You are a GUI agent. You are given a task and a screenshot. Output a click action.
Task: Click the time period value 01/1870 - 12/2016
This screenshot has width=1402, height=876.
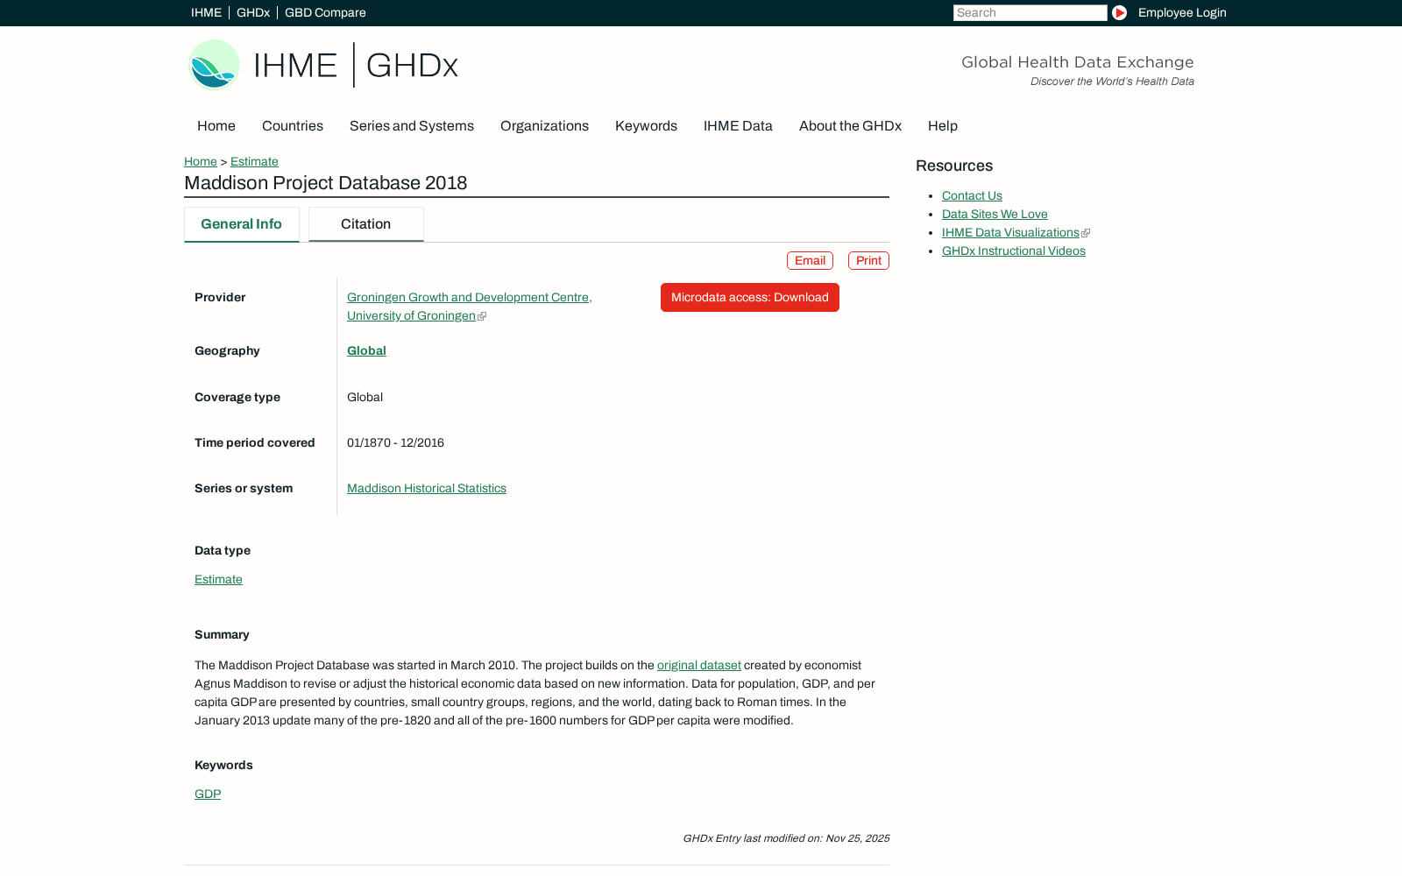(x=395, y=443)
